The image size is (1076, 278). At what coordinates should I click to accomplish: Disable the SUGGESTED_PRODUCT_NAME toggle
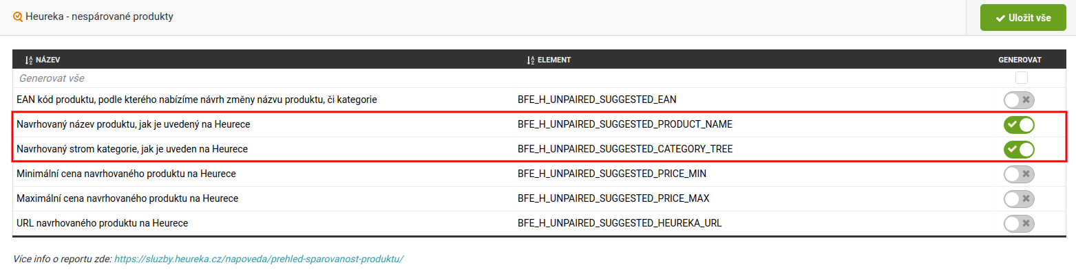click(x=1019, y=125)
